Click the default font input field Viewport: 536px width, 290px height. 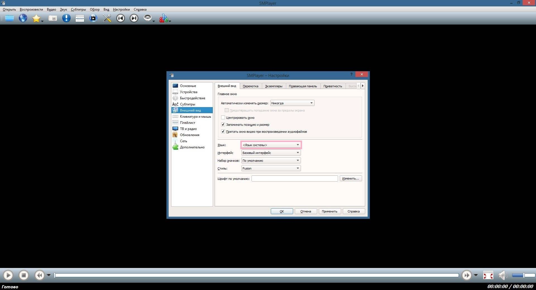tap(295, 178)
